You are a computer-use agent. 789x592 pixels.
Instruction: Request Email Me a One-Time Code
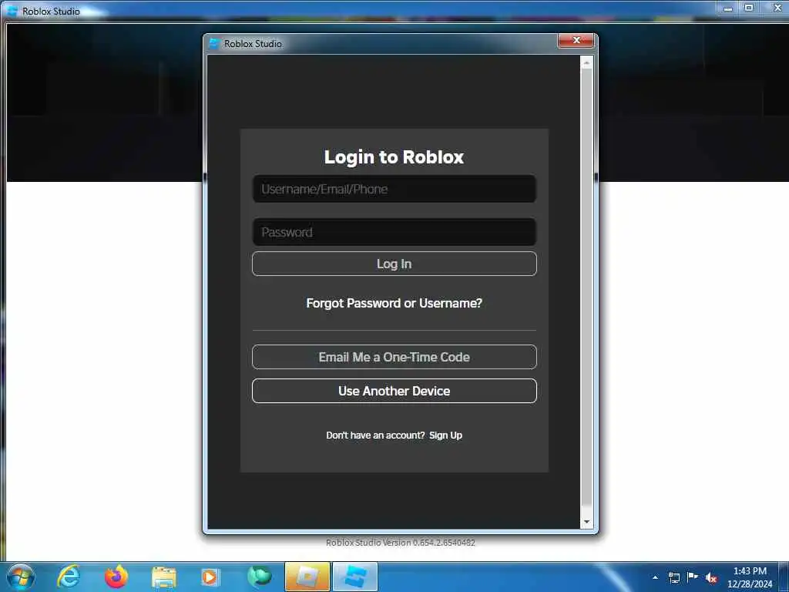coord(394,357)
